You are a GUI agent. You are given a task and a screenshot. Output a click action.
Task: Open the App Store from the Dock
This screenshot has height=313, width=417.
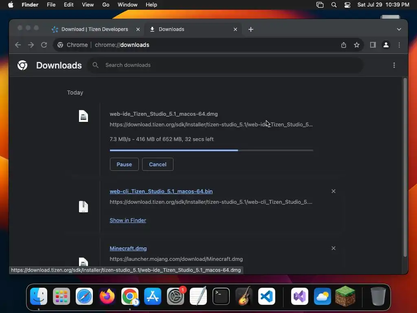[x=153, y=296]
